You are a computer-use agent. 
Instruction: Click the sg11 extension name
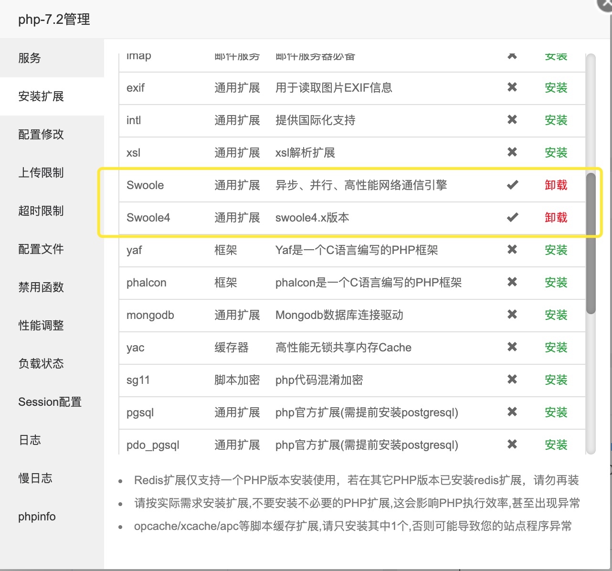pyautogui.click(x=138, y=380)
